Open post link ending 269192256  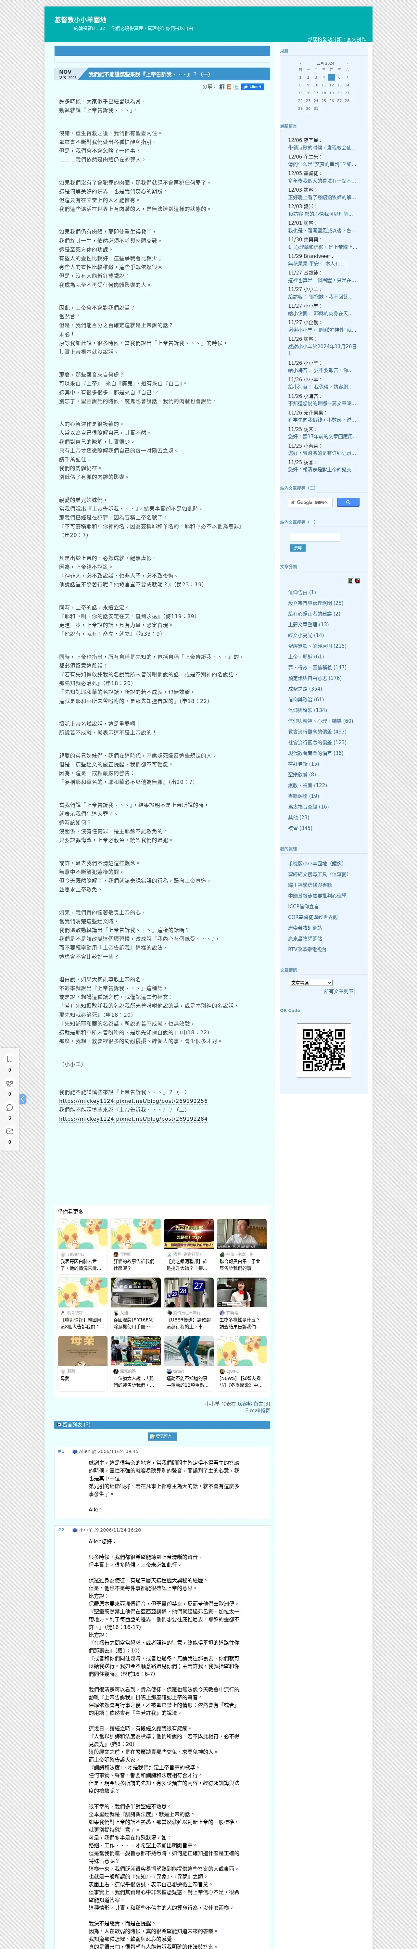(x=133, y=1101)
